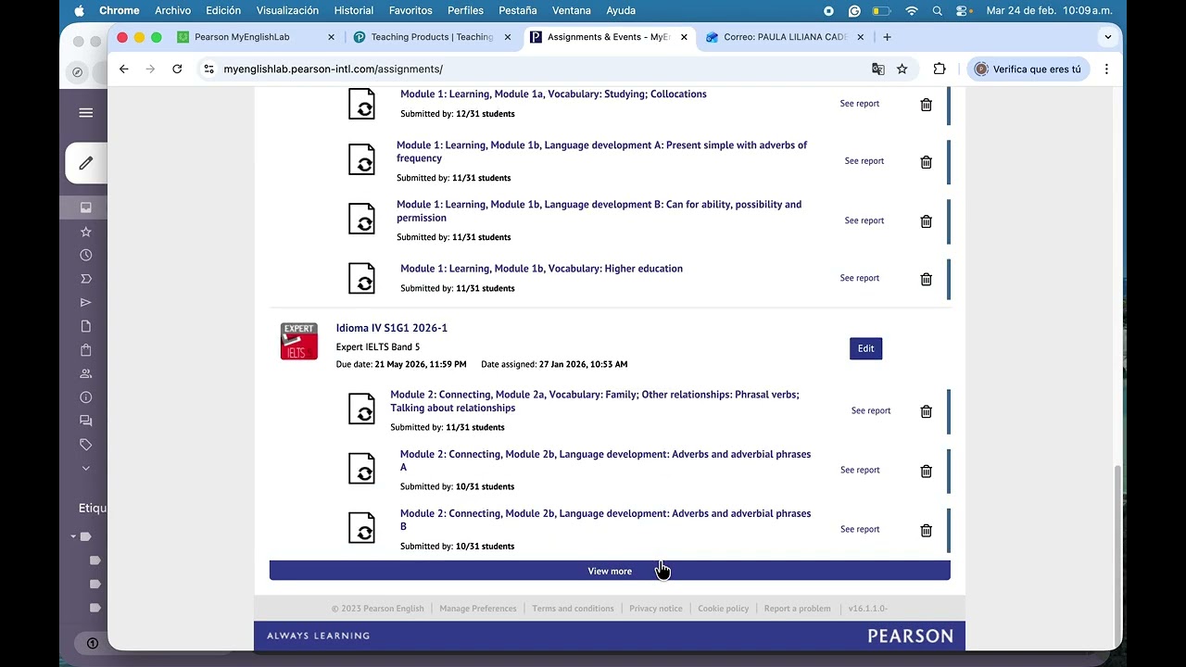See report for Can for ability
This screenshot has height=667, width=1186.
point(864,220)
